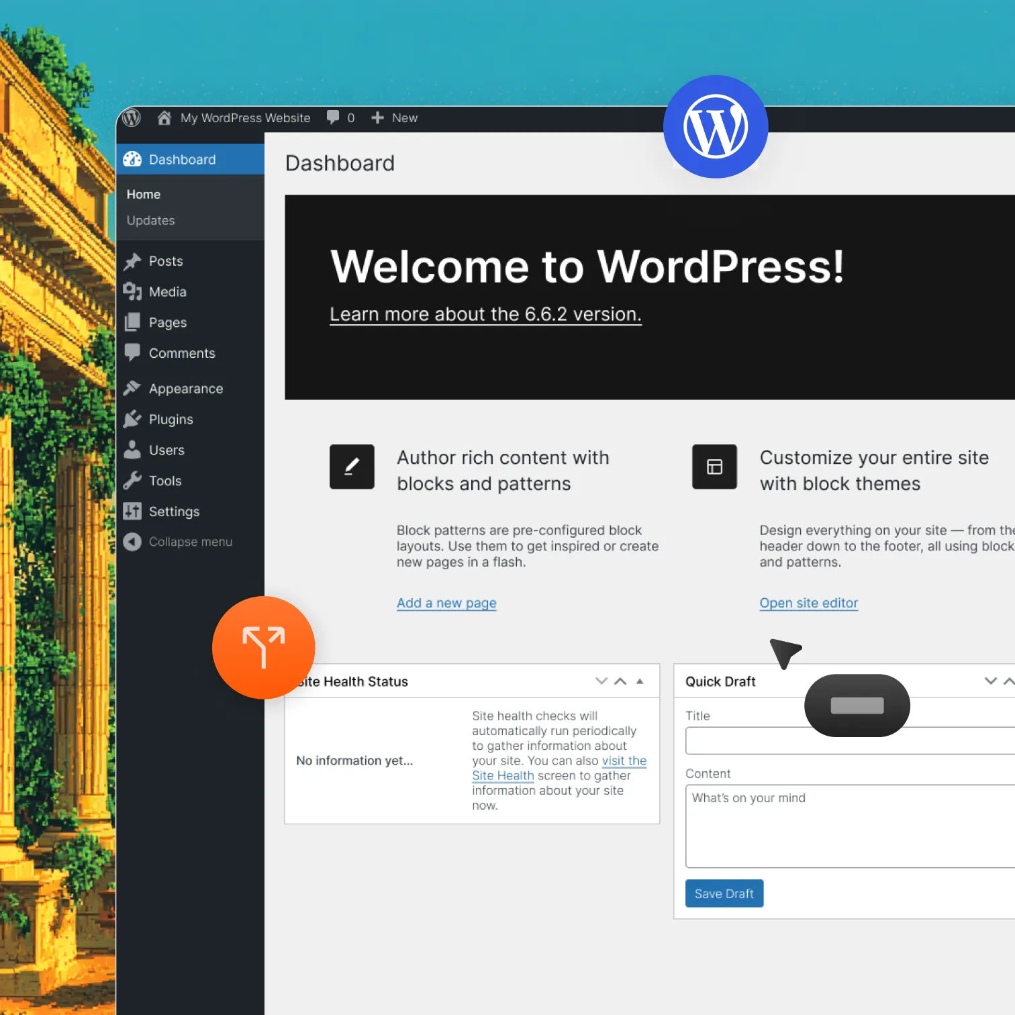1015x1015 pixels.
Task: Open Settings menu
Action: click(x=175, y=512)
